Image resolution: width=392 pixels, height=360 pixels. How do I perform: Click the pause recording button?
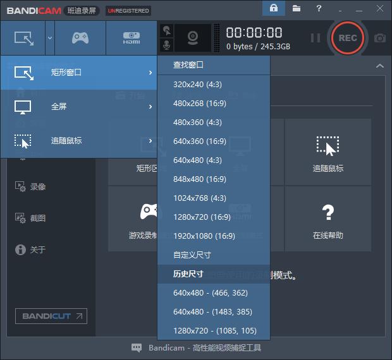click(x=315, y=38)
